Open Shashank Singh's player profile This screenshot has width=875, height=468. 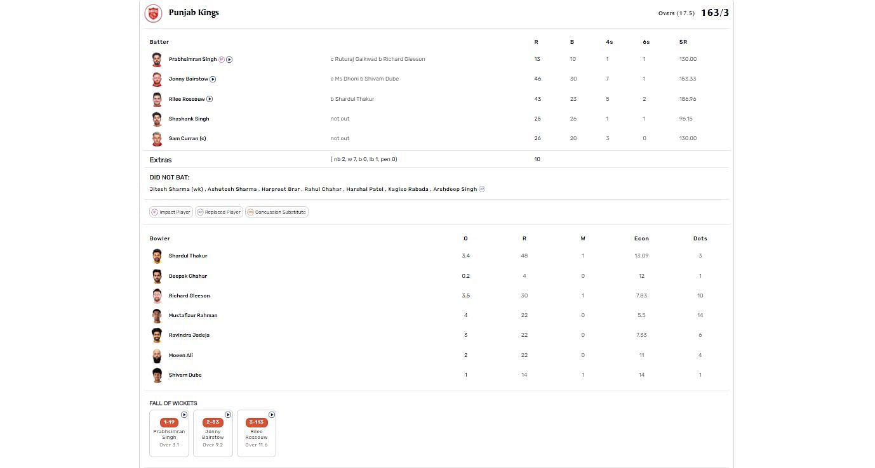pyautogui.click(x=189, y=119)
